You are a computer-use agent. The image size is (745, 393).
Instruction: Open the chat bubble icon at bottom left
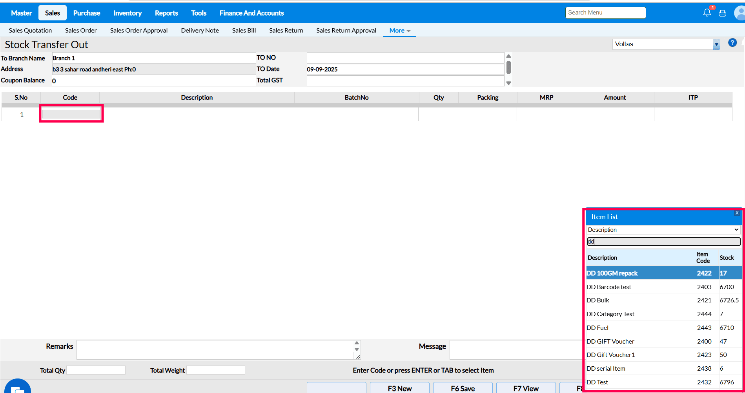coord(17,388)
